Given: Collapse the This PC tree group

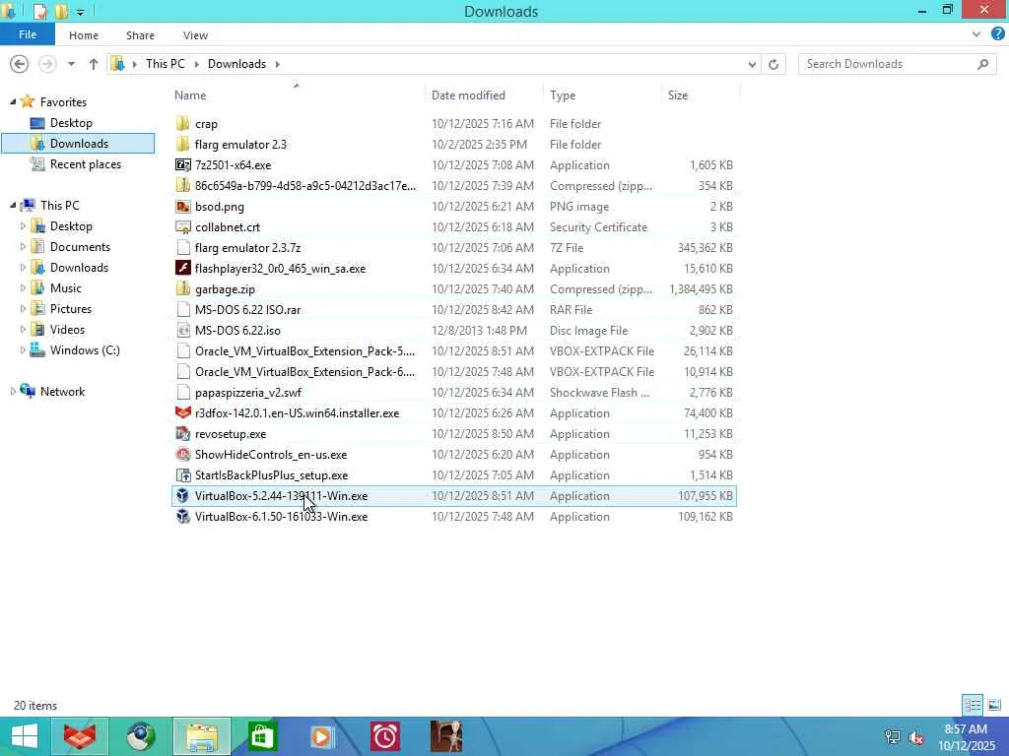Looking at the screenshot, I should coord(13,205).
